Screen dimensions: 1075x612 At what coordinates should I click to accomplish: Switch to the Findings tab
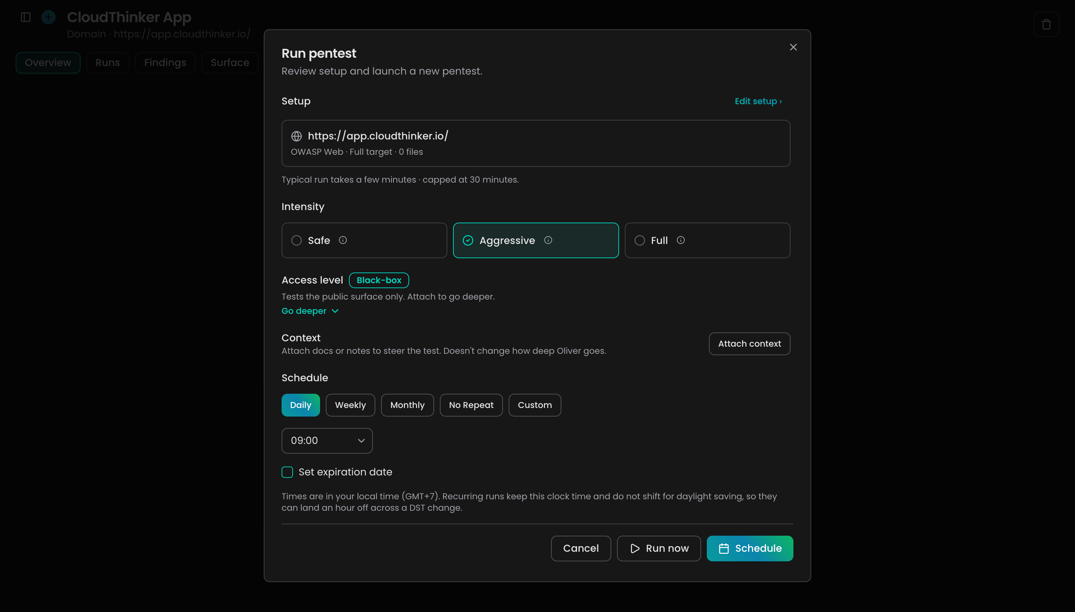(x=165, y=63)
